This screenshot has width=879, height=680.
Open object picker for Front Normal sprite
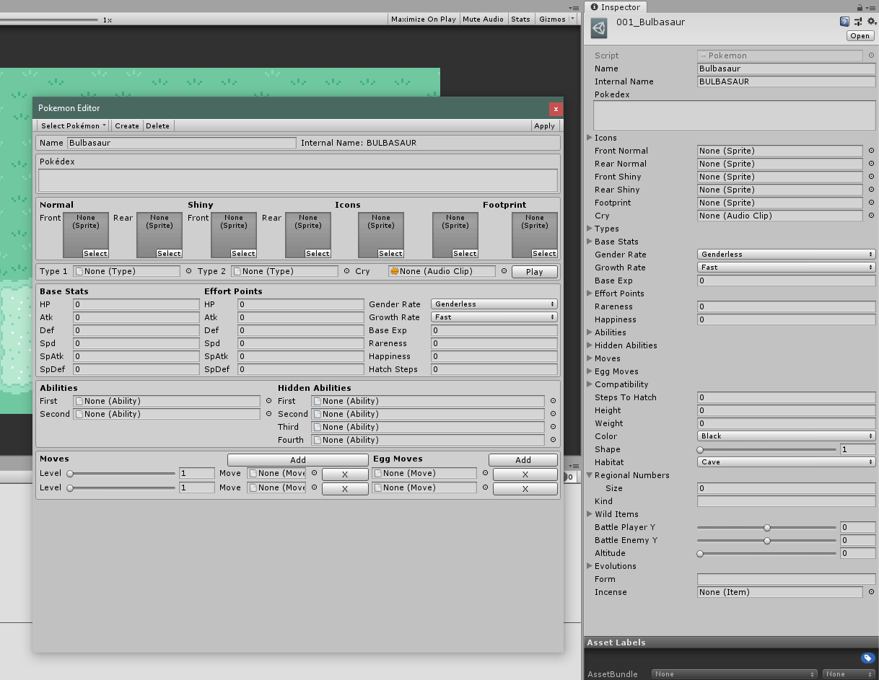point(871,151)
